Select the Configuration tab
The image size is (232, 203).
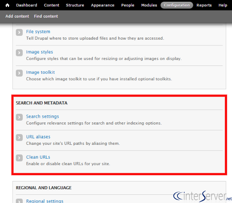pos(177,5)
